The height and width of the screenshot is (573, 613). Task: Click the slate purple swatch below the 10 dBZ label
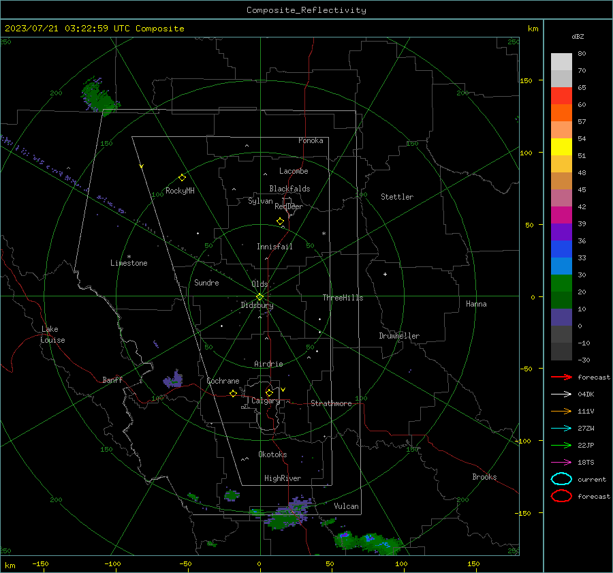coord(561,318)
